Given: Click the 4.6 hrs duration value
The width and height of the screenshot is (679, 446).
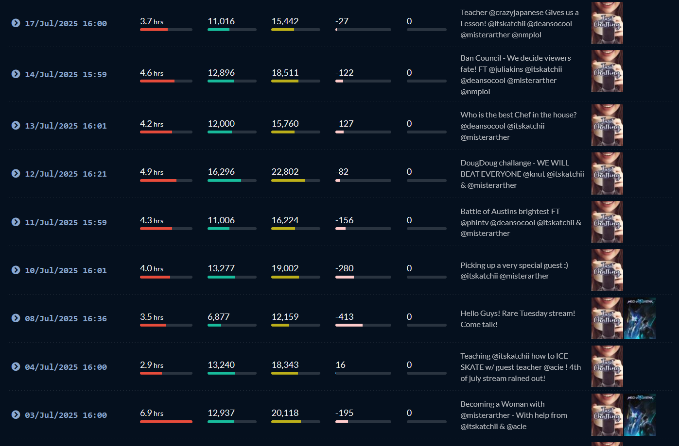Looking at the screenshot, I should pos(152,73).
